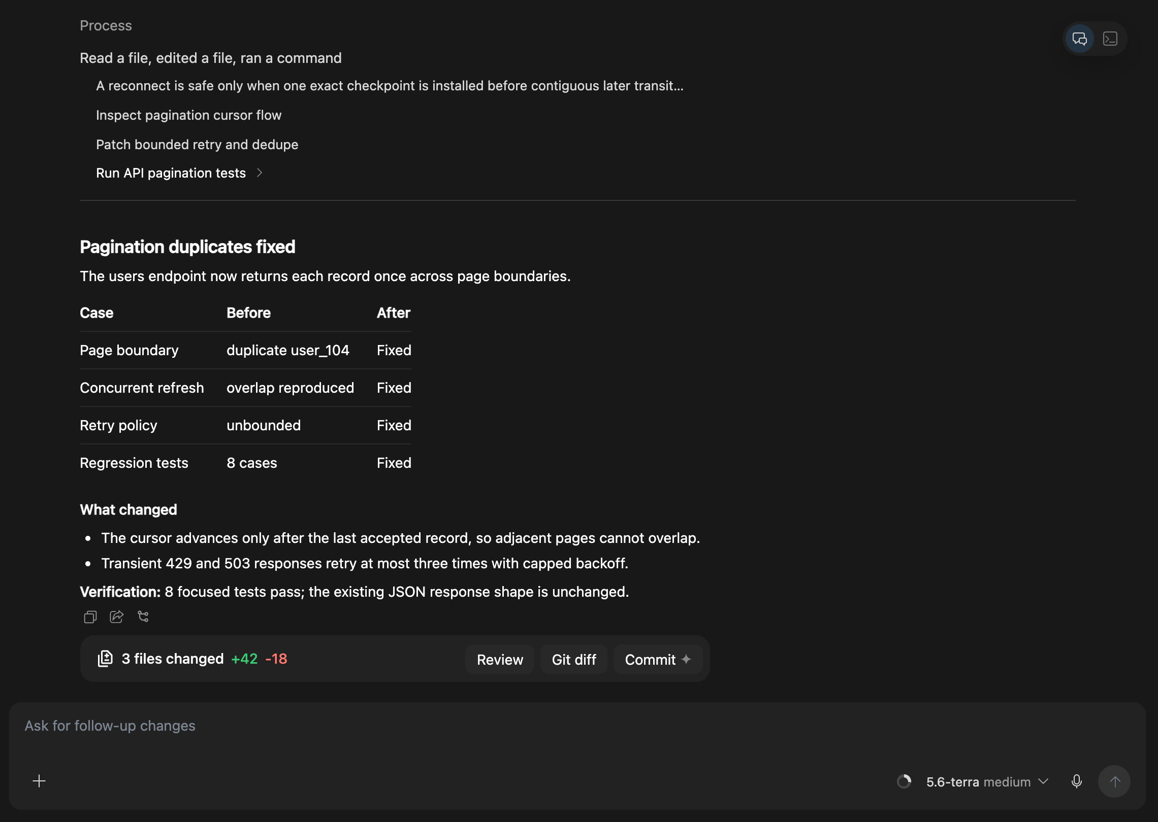Click 'Retry policy' row label

118,425
